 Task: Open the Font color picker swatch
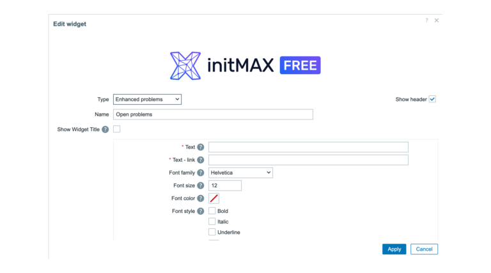tap(214, 198)
